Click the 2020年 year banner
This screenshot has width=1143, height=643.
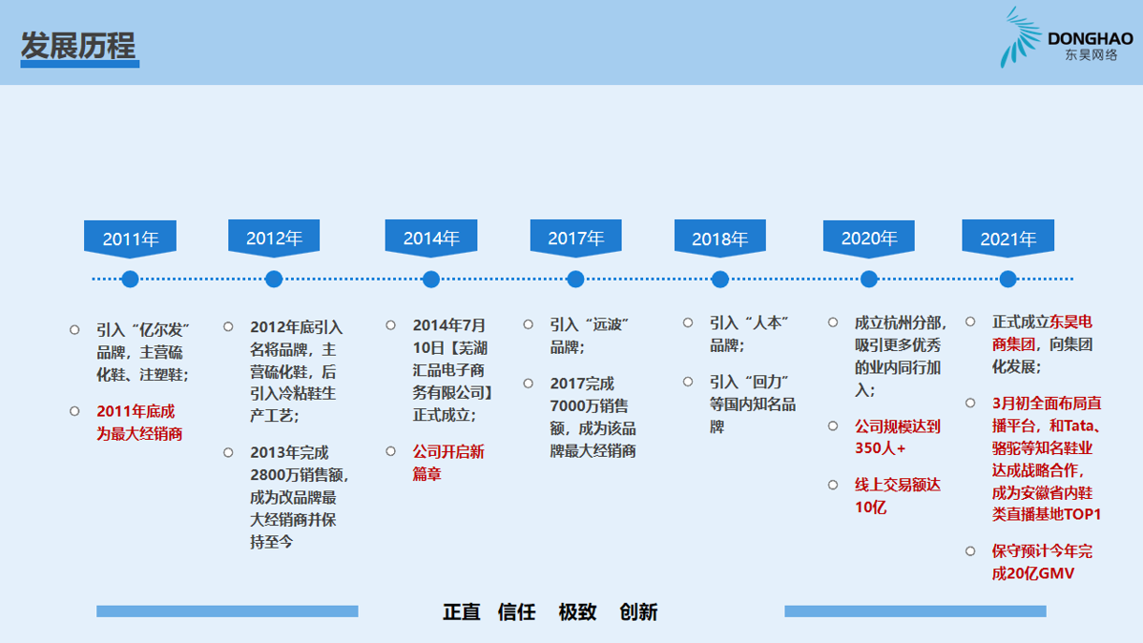point(869,239)
